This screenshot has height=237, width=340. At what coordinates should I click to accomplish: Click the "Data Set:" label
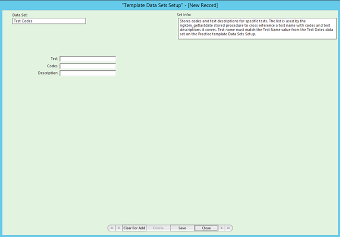[20, 15]
